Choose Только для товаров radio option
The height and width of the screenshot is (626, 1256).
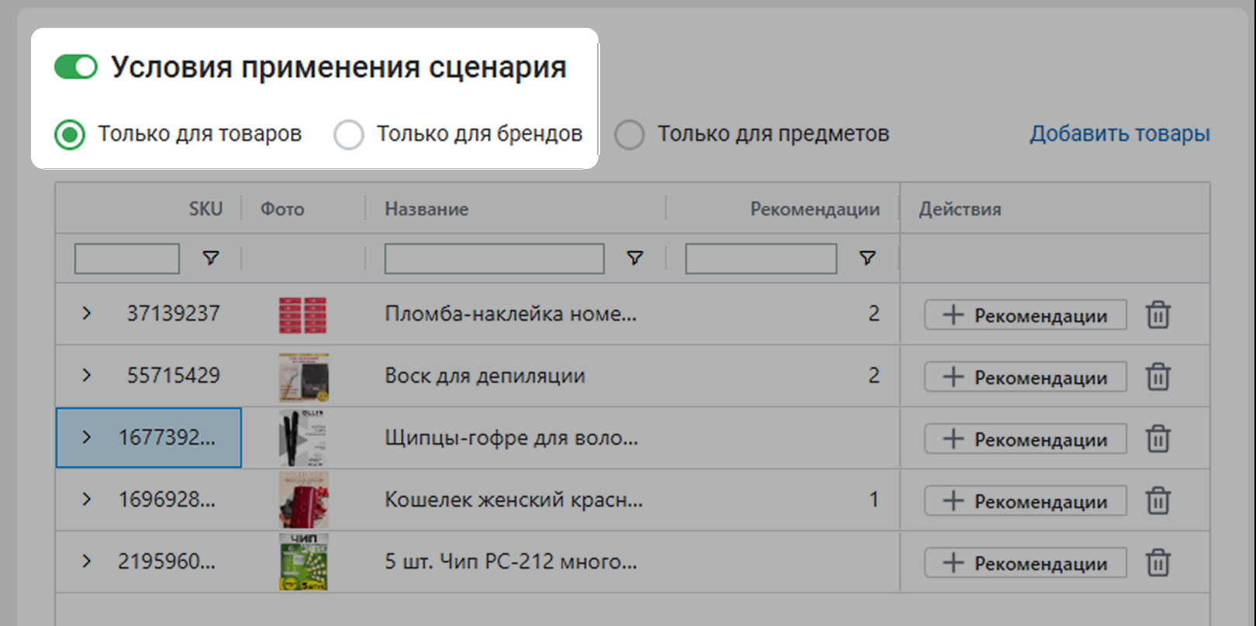pos(70,135)
